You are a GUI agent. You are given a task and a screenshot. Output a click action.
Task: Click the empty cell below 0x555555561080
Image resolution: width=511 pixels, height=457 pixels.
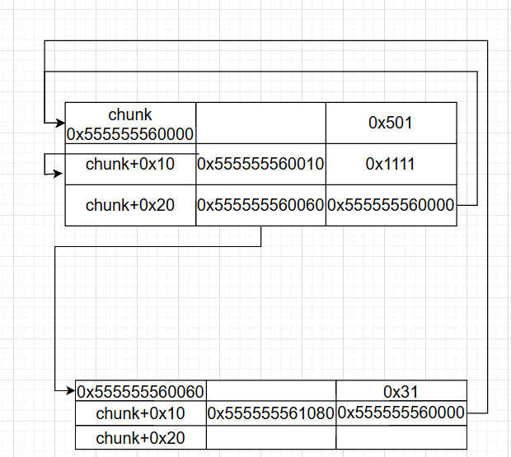coord(270,437)
